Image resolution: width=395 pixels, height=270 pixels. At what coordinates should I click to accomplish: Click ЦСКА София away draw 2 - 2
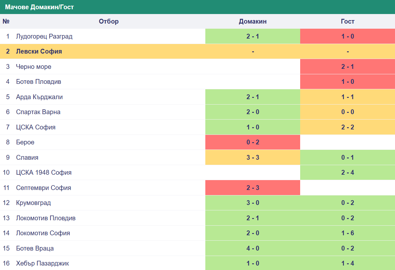point(347,127)
